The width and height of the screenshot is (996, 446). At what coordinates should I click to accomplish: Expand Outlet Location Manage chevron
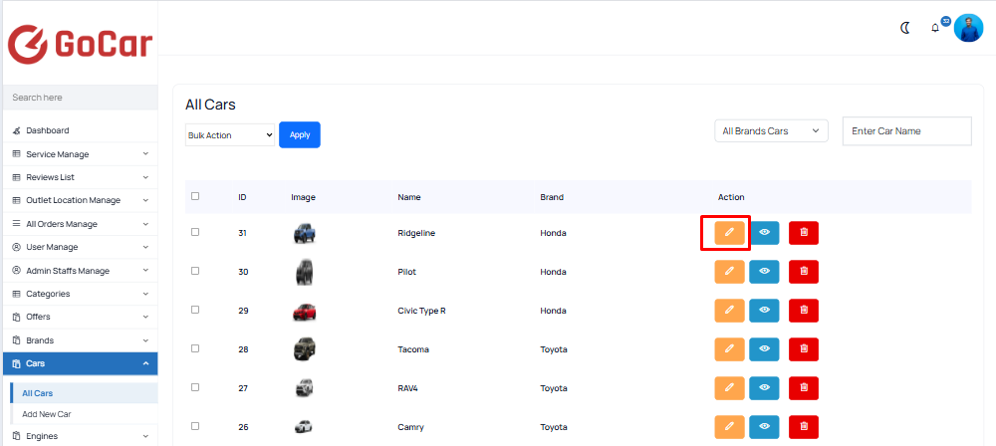tap(145, 200)
